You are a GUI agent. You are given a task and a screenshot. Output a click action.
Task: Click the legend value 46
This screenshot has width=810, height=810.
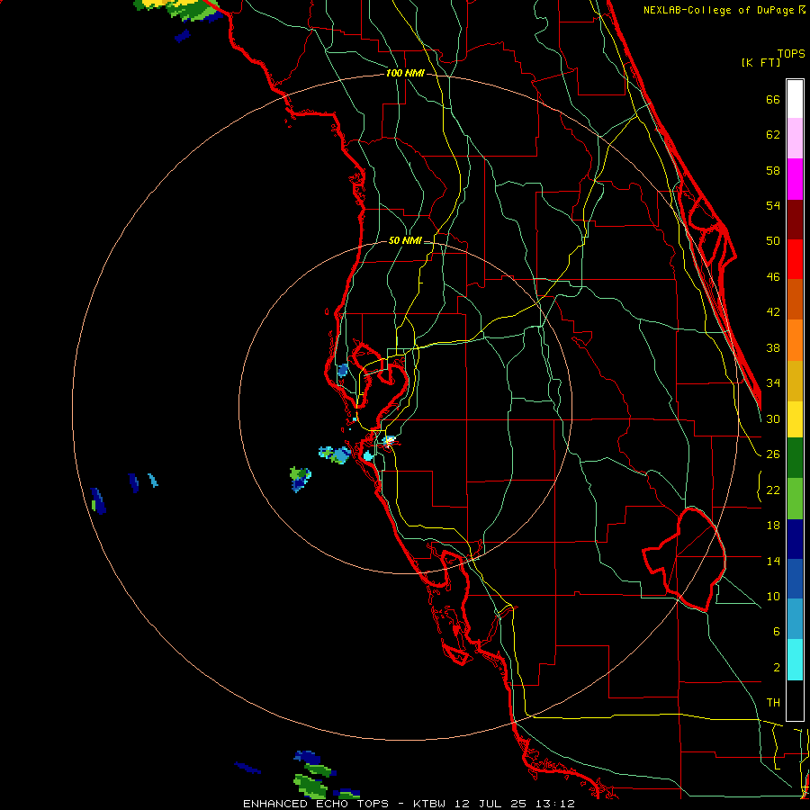[x=773, y=277]
